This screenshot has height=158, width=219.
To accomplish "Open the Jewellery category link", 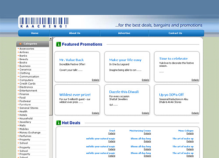I will 25,122.
